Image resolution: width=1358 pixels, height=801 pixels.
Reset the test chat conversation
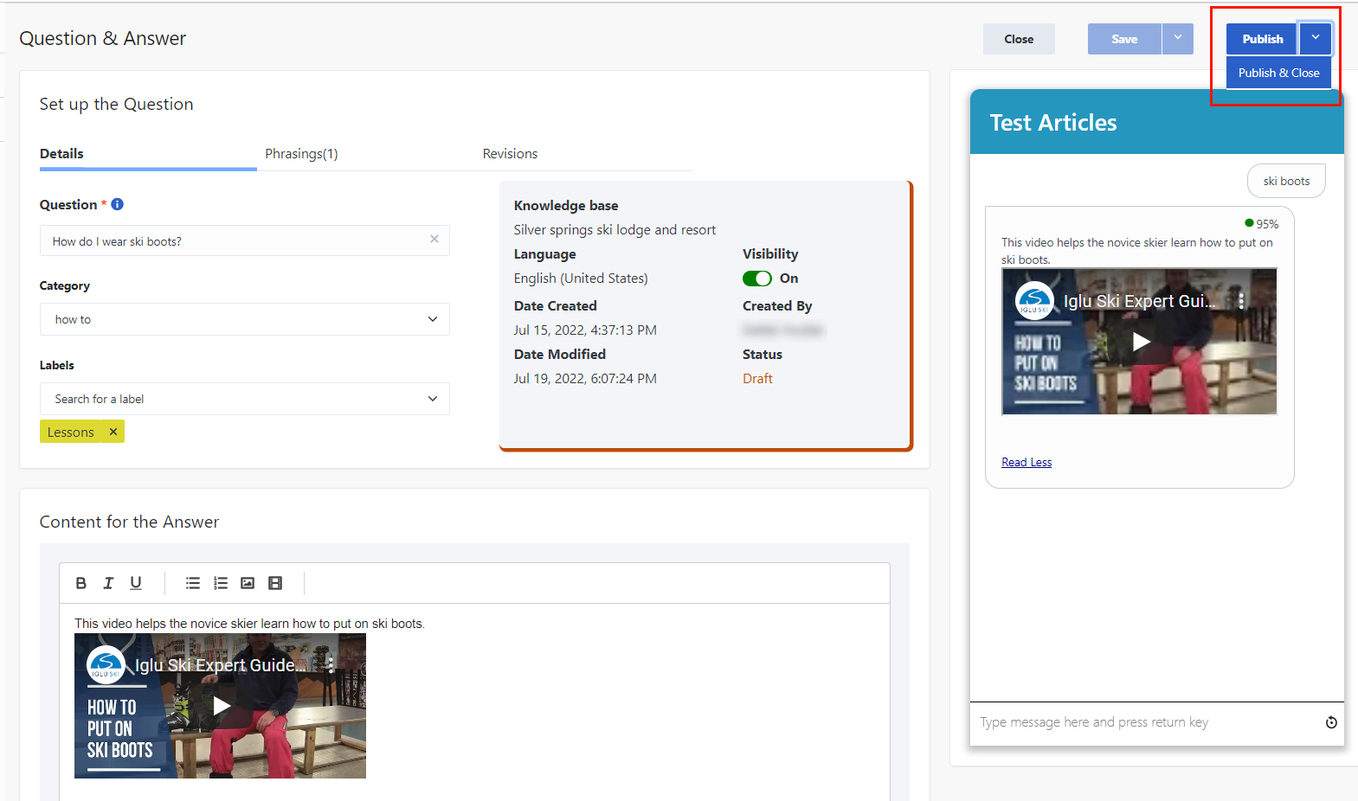(1331, 722)
